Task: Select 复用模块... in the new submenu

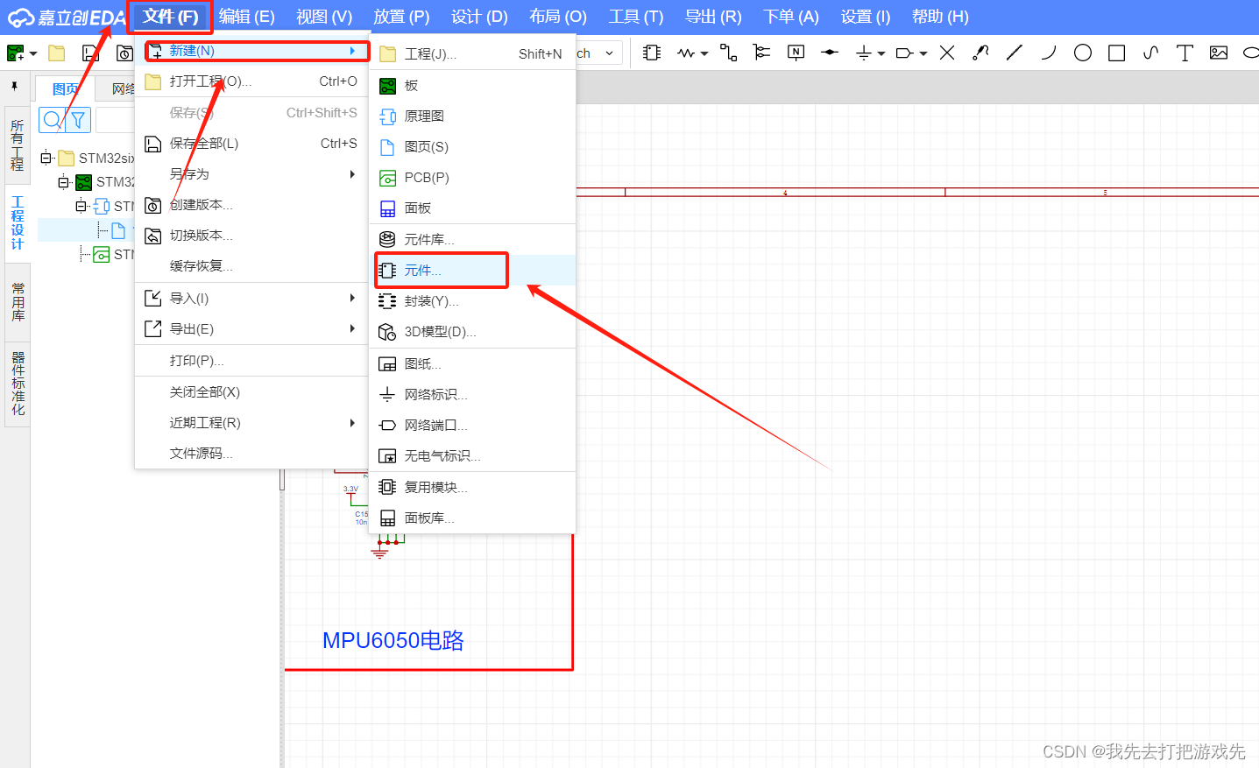Action: [x=472, y=488]
